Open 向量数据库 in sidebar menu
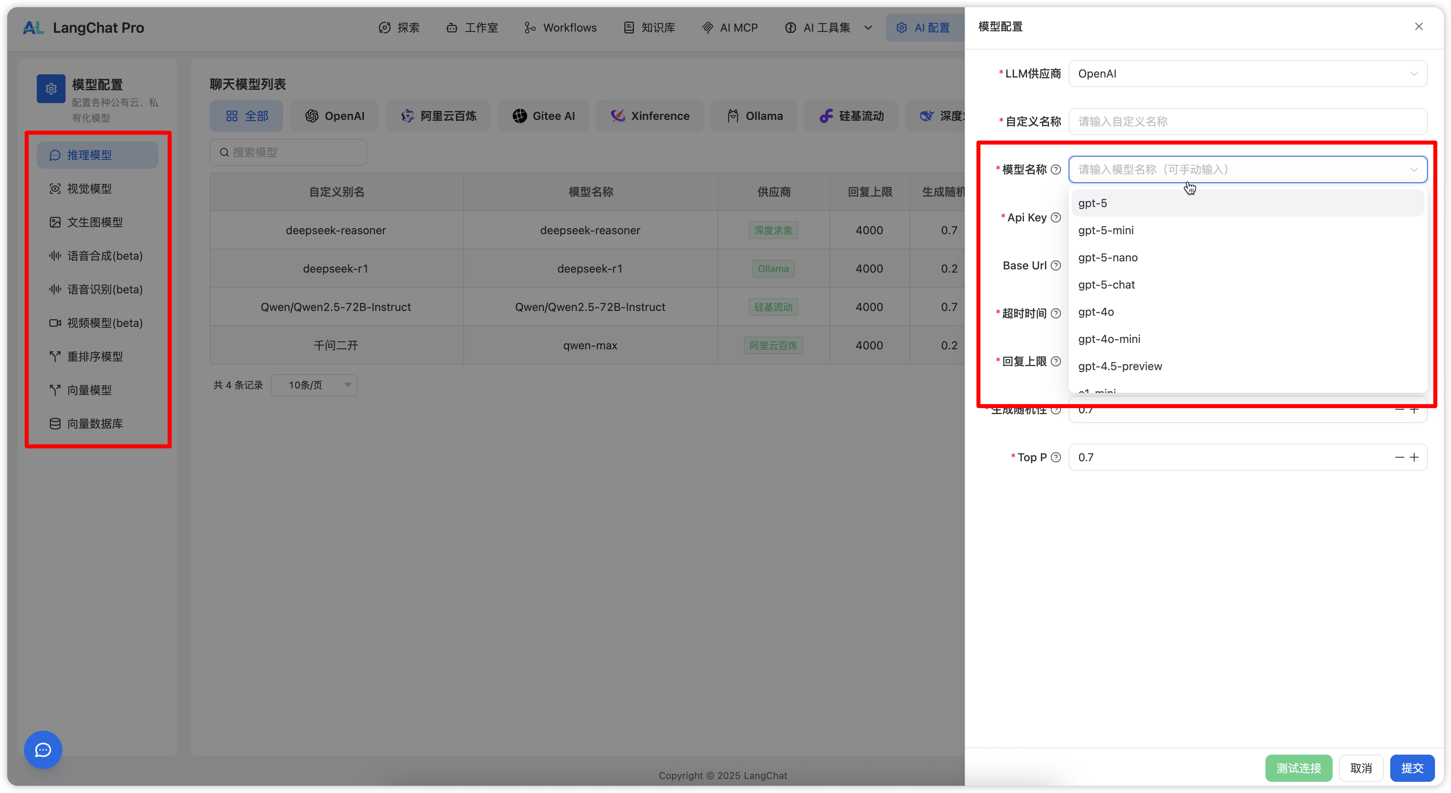 pyautogui.click(x=95, y=424)
